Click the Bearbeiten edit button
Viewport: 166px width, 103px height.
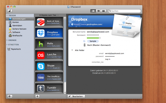coord(77,96)
